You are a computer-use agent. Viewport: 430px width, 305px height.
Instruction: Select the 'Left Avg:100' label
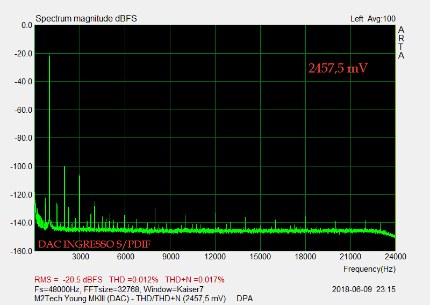(373, 19)
